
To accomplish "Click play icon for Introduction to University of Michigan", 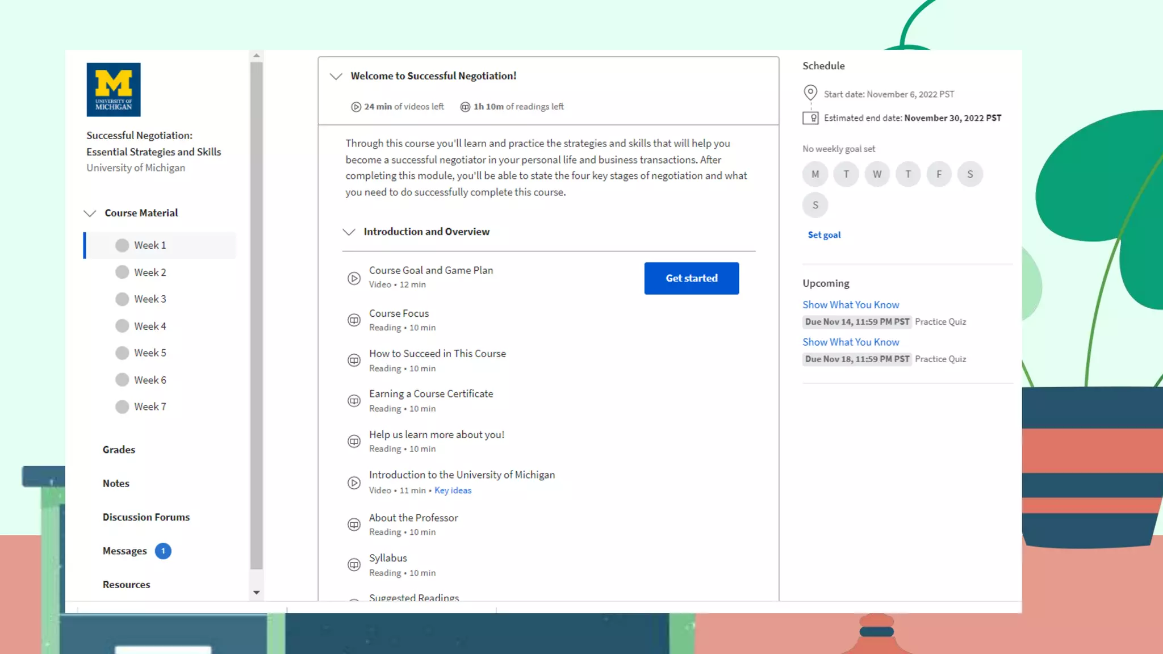I will click(x=354, y=483).
